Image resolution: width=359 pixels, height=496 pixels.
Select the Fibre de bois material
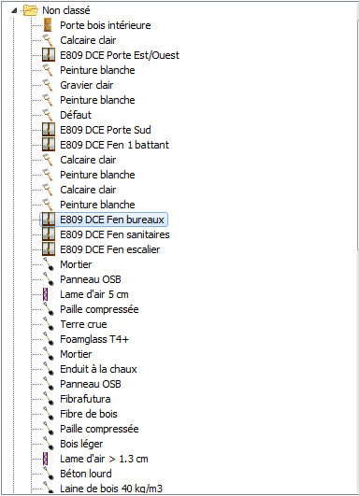(x=89, y=414)
